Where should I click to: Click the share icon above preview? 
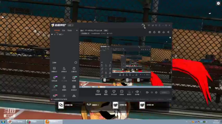tap(168, 32)
